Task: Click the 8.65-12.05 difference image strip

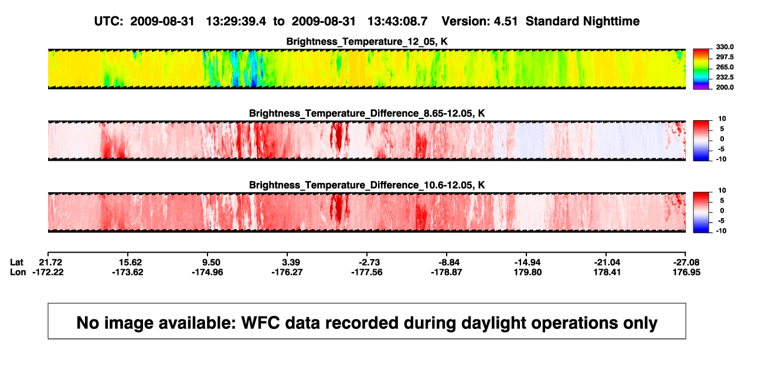Action: (367, 141)
